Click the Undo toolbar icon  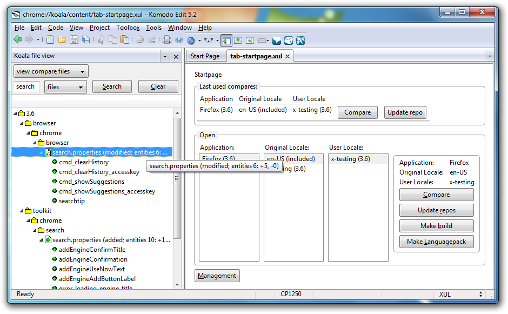tap(140, 40)
